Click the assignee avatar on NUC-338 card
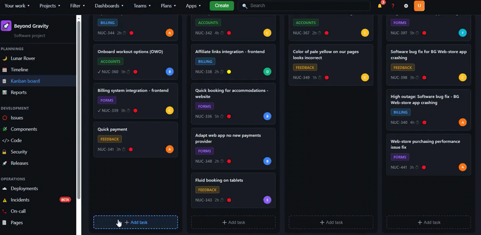Image resolution: width=481 pixels, height=235 pixels. click(267, 72)
